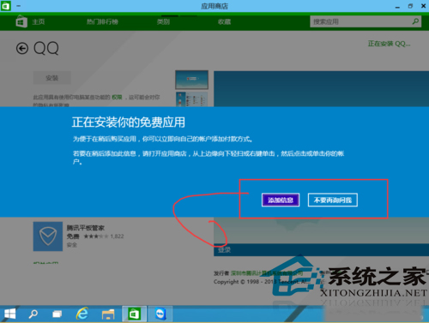The image size is (429, 323).
Task: Select the second QQ screenshot thumbnail
Action: [x=191, y=99]
